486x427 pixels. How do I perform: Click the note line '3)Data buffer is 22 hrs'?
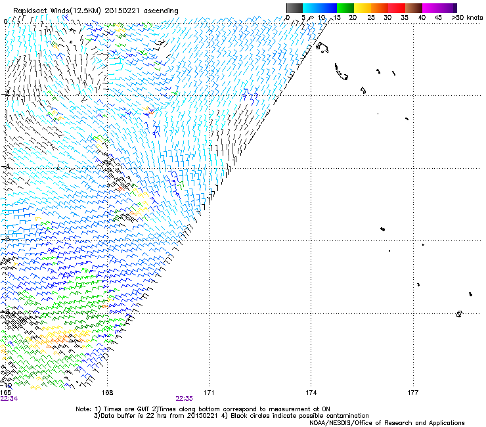coord(231,416)
